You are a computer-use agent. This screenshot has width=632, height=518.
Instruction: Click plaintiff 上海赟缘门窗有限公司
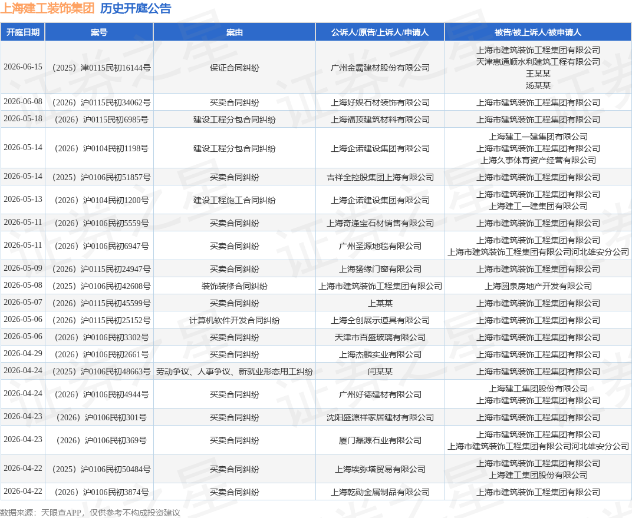(380, 269)
